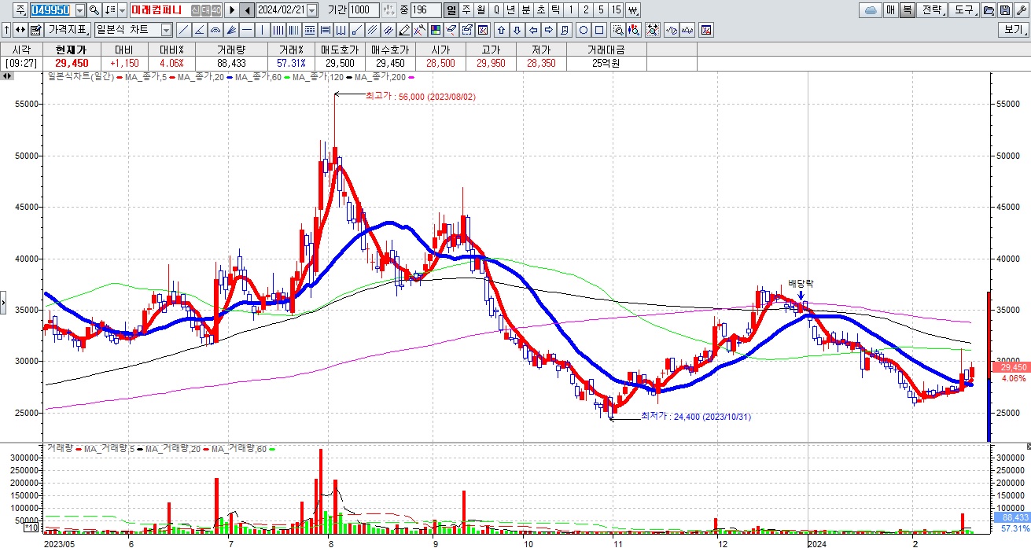The height and width of the screenshot is (548, 1031).
Task: Select the angle line drawing tool
Action: 200,30
